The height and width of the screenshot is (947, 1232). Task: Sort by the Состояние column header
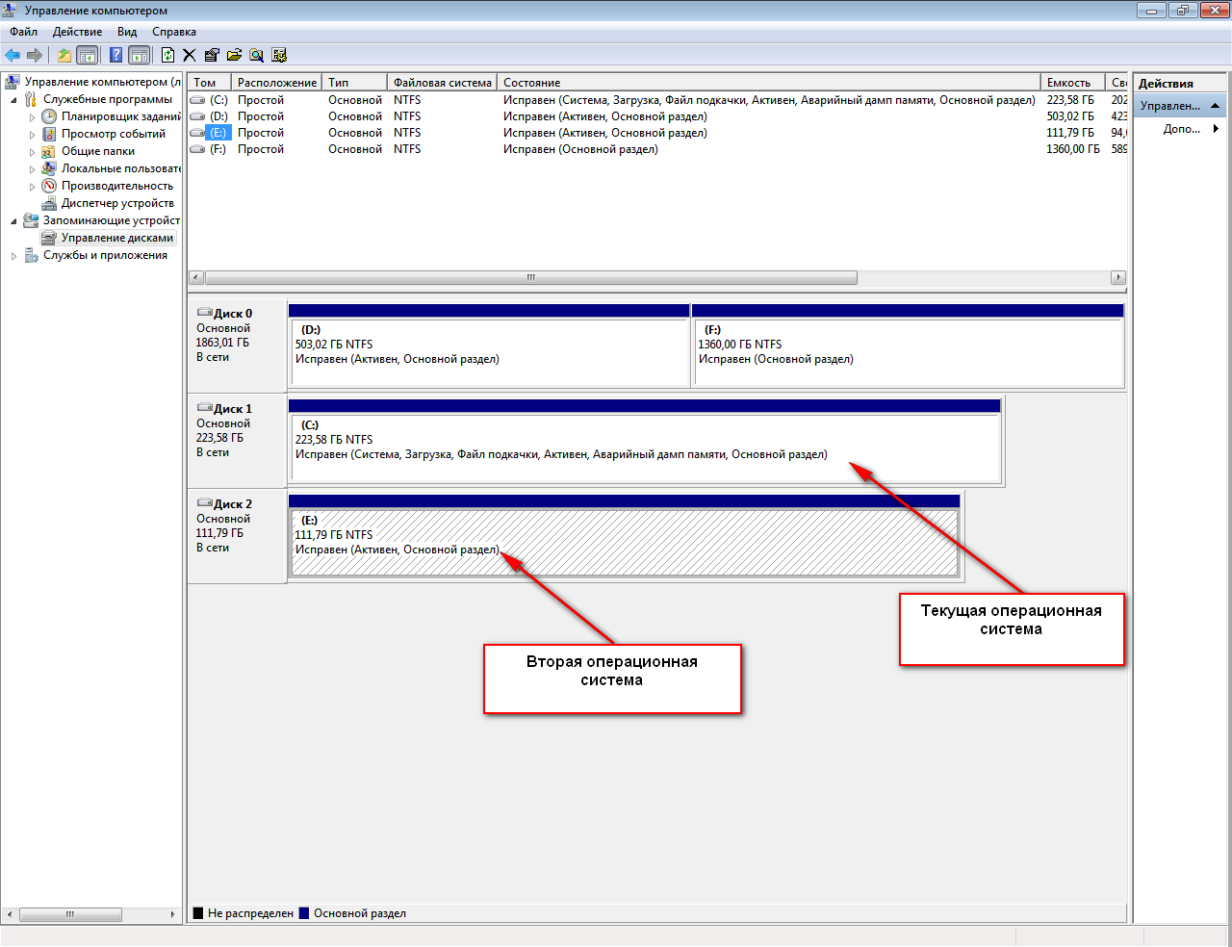(768, 83)
